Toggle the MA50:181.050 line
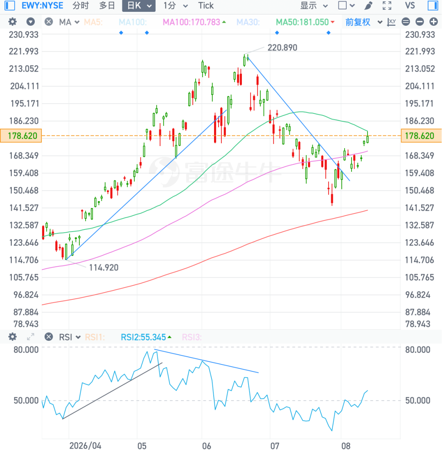 click(x=305, y=22)
